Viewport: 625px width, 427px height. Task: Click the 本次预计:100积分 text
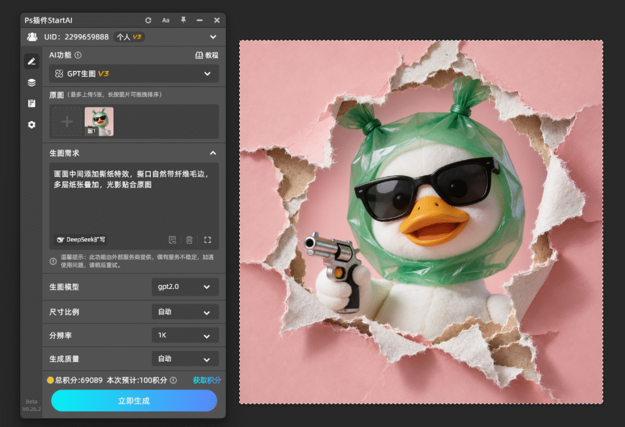pyautogui.click(x=137, y=381)
